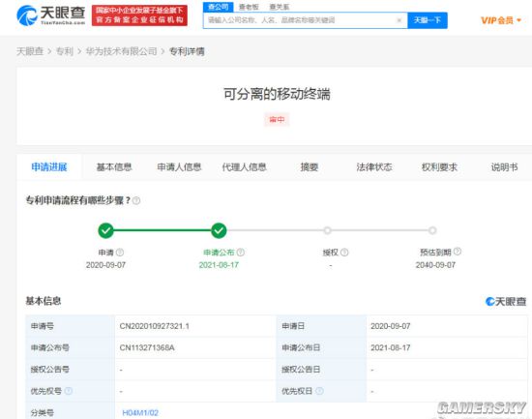
Task: Click the date 2040-09-07 under 预估到期
Action: tap(435, 265)
